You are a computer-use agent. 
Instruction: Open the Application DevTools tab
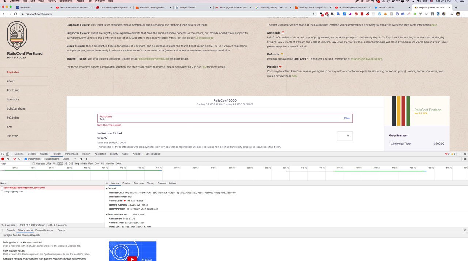100,154
